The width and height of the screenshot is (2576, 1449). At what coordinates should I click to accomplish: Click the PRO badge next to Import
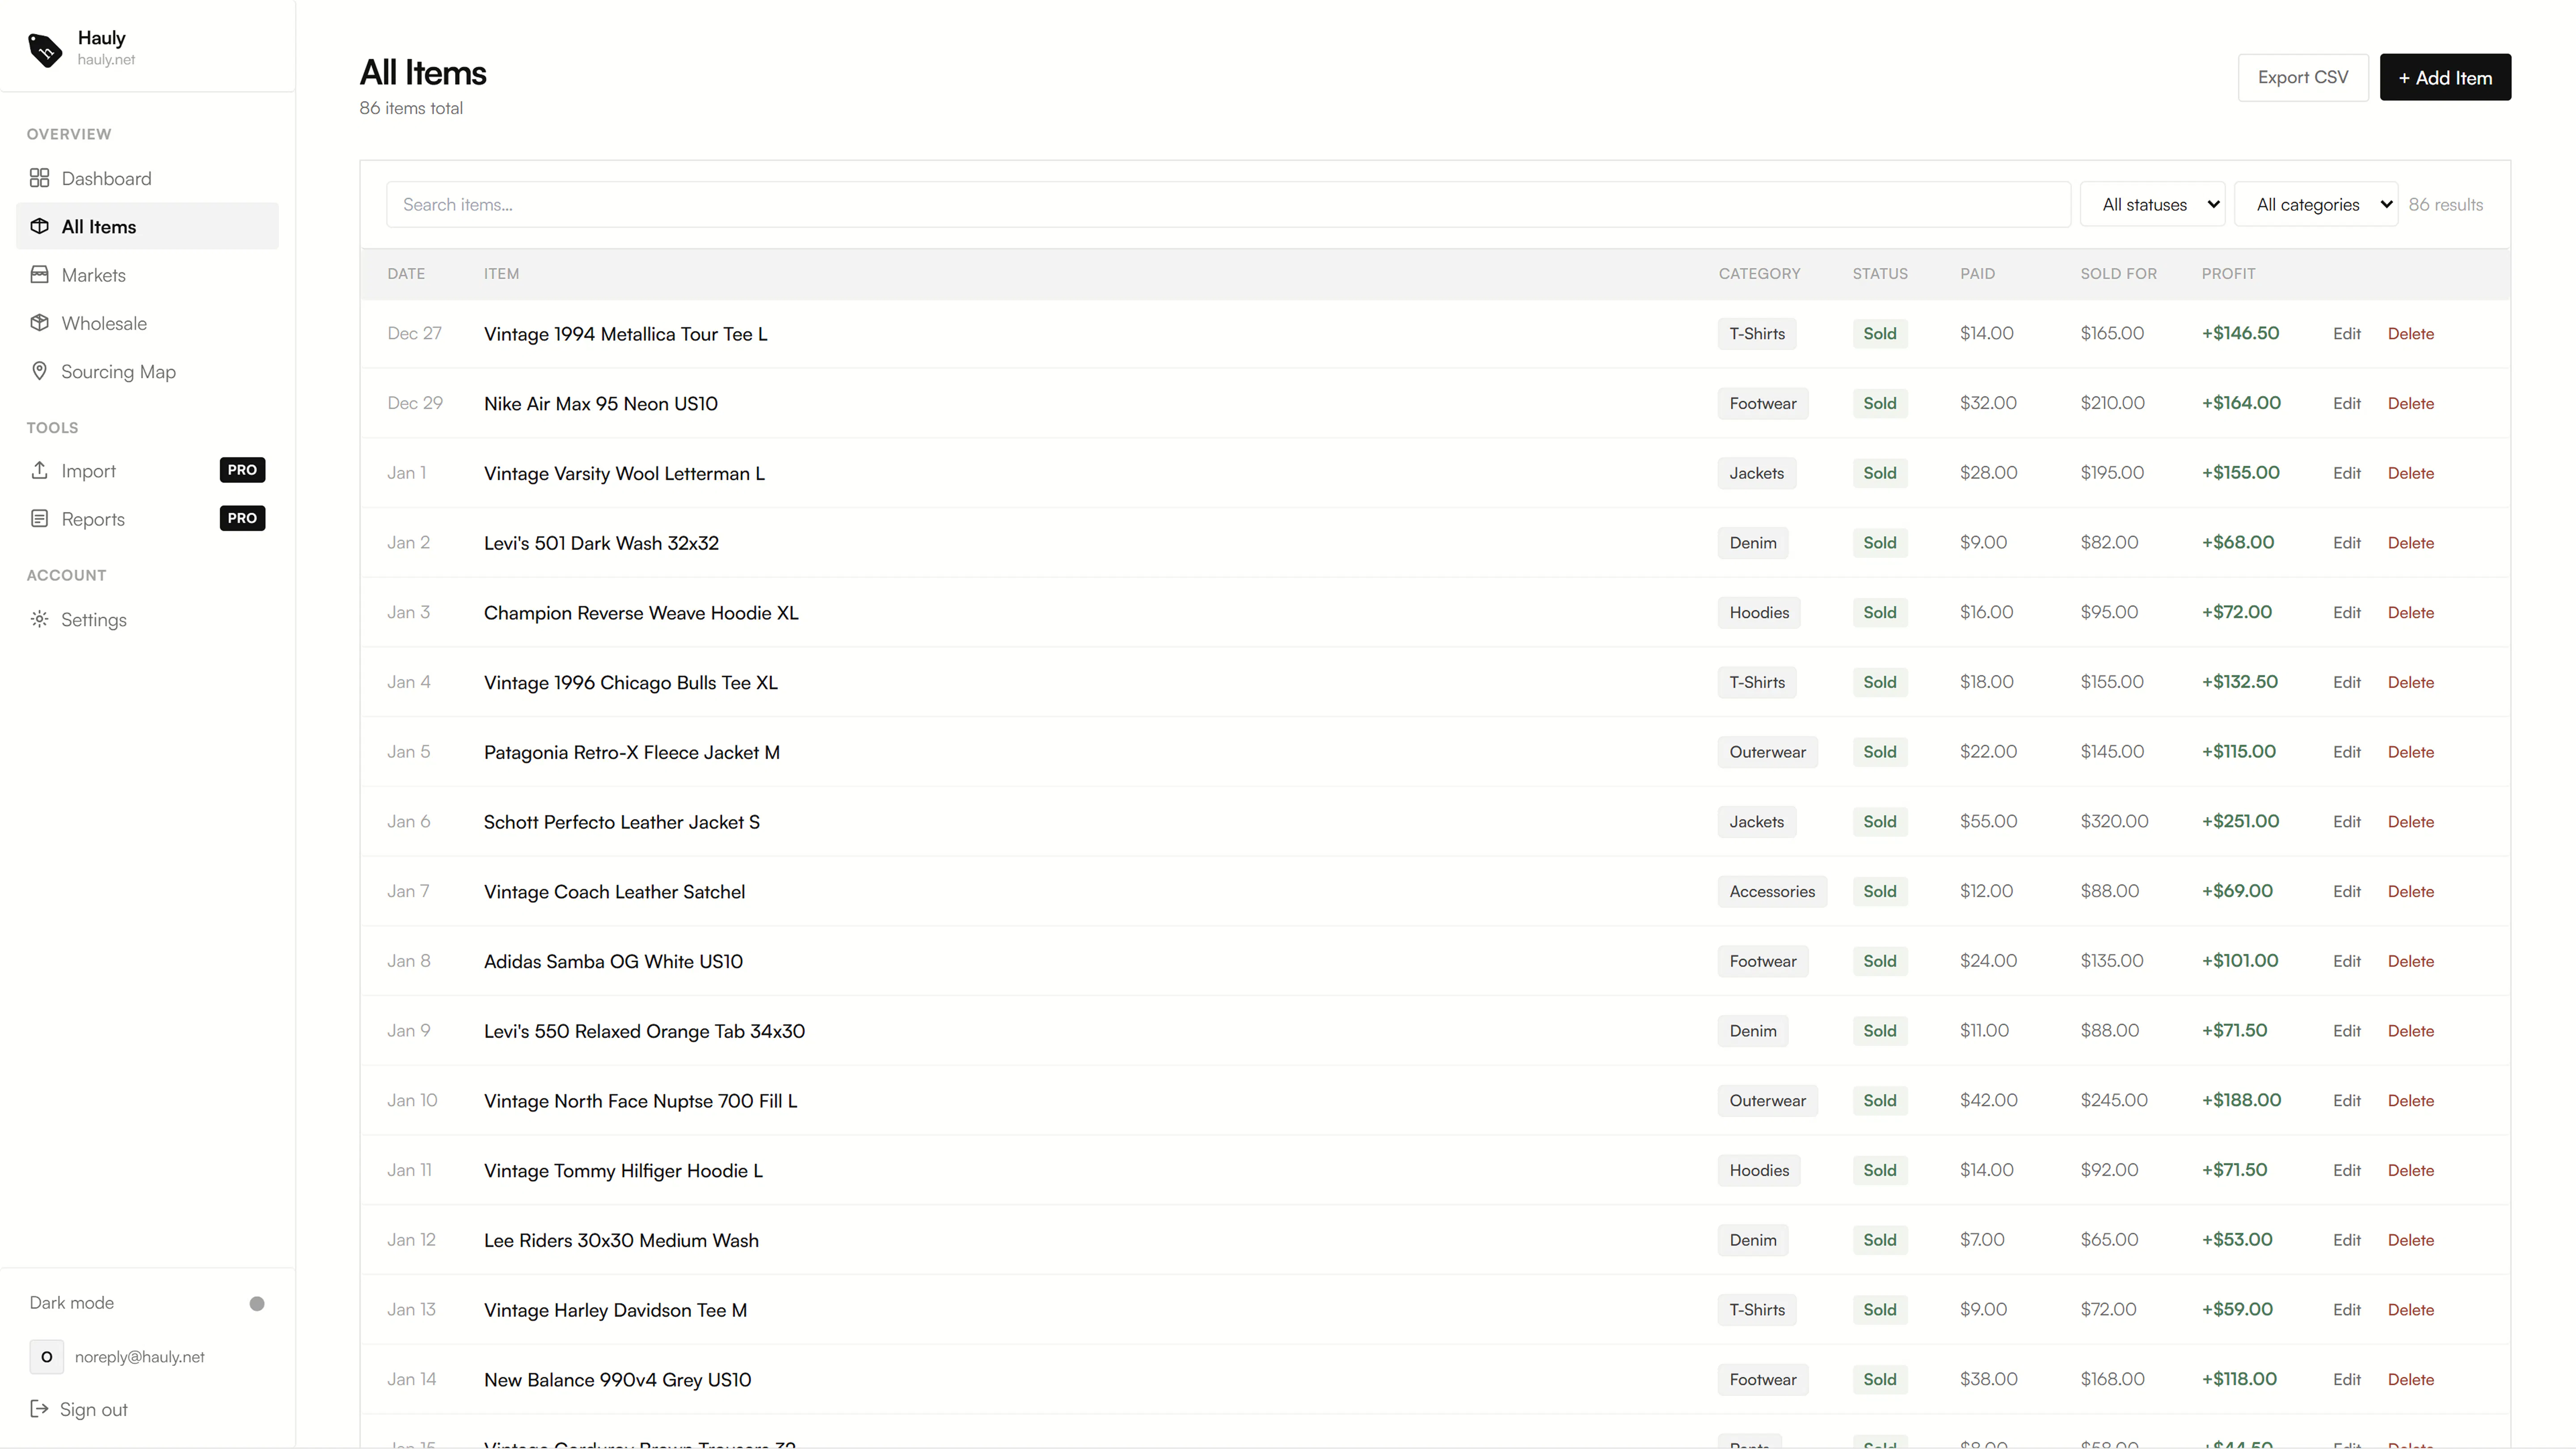(x=242, y=470)
